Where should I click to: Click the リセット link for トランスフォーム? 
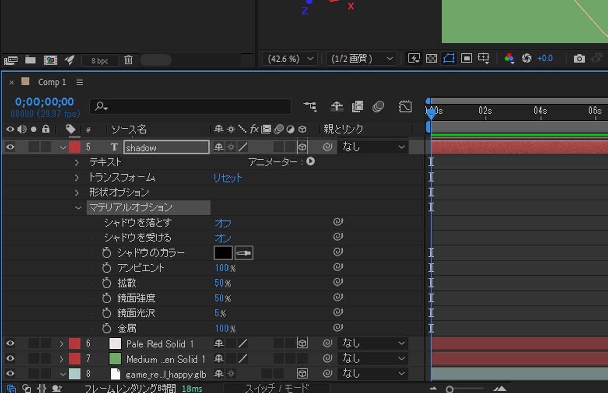227,177
